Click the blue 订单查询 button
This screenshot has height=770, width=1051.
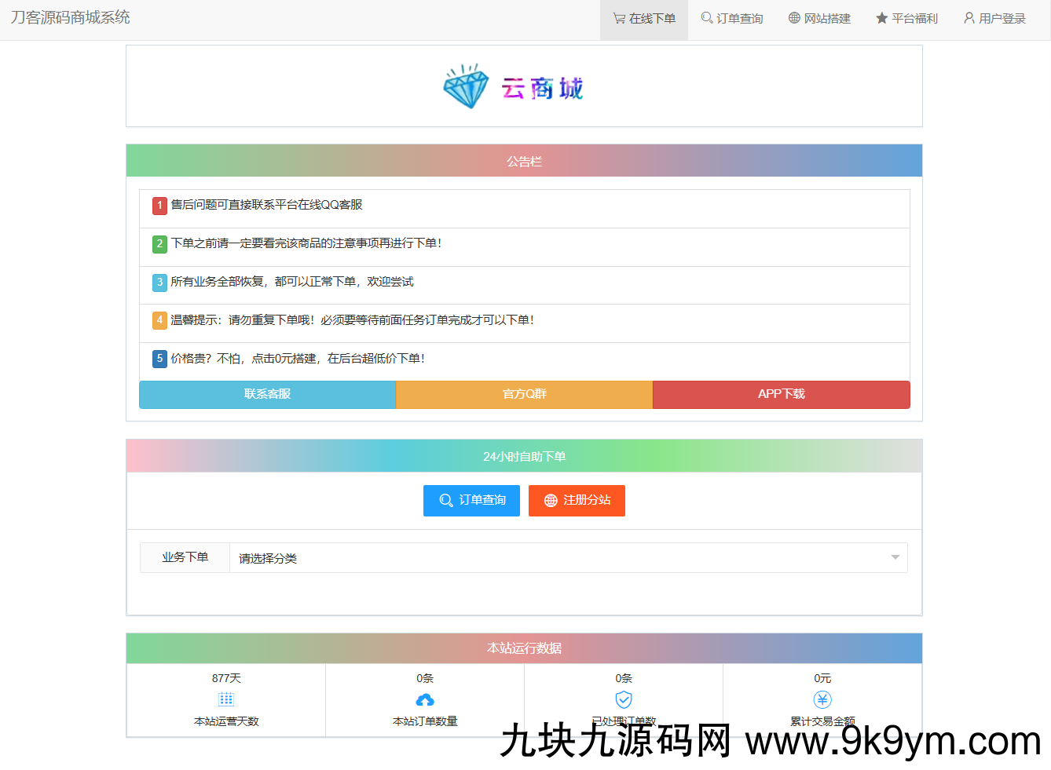pyautogui.click(x=471, y=501)
